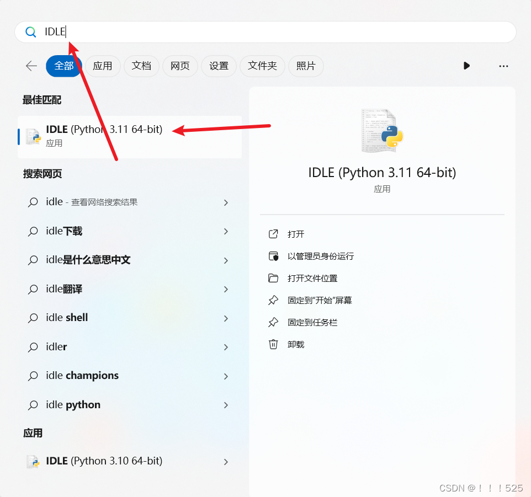The height and width of the screenshot is (497, 531).
Task: Expand the 'idle python' chevron
Action: click(x=226, y=405)
